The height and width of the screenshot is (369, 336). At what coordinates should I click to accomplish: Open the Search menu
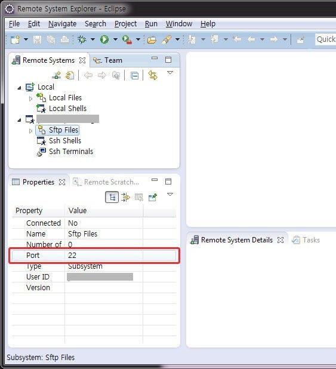click(95, 24)
